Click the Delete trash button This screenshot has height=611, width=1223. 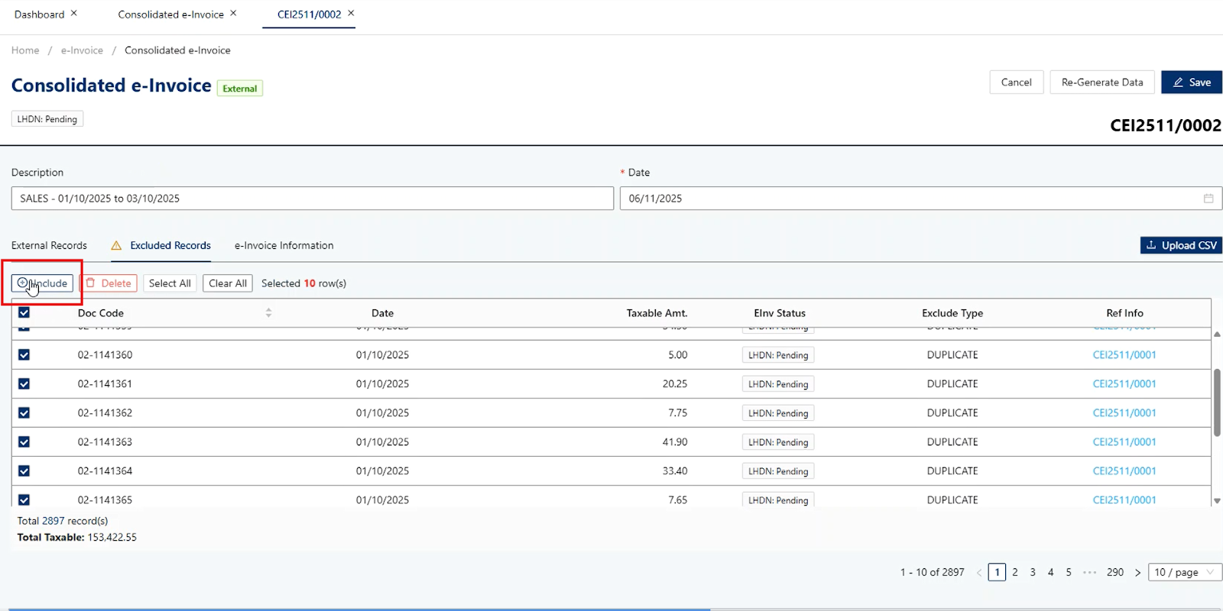click(x=109, y=283)
